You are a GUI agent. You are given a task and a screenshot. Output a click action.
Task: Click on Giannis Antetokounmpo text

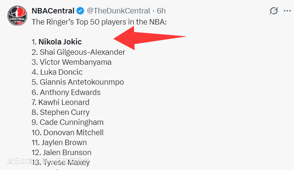pos(78,82)
